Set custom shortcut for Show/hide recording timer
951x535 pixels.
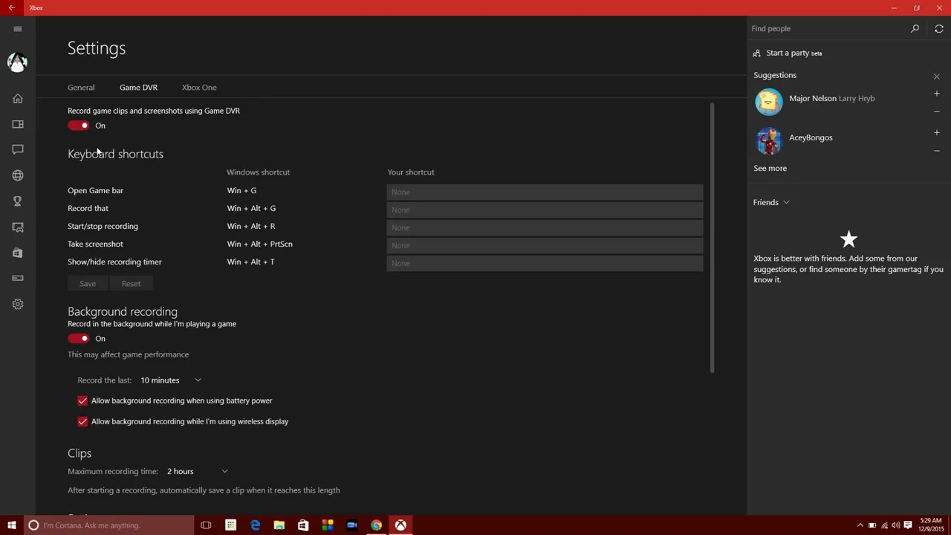click(545, 263)
